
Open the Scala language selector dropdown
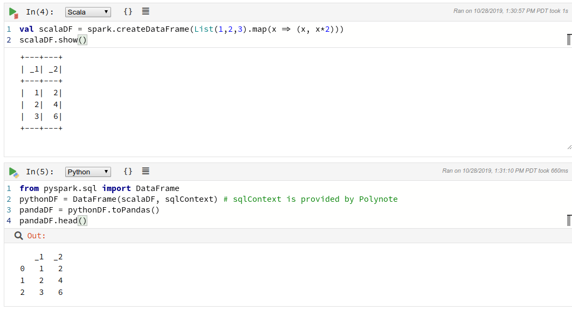87,11
